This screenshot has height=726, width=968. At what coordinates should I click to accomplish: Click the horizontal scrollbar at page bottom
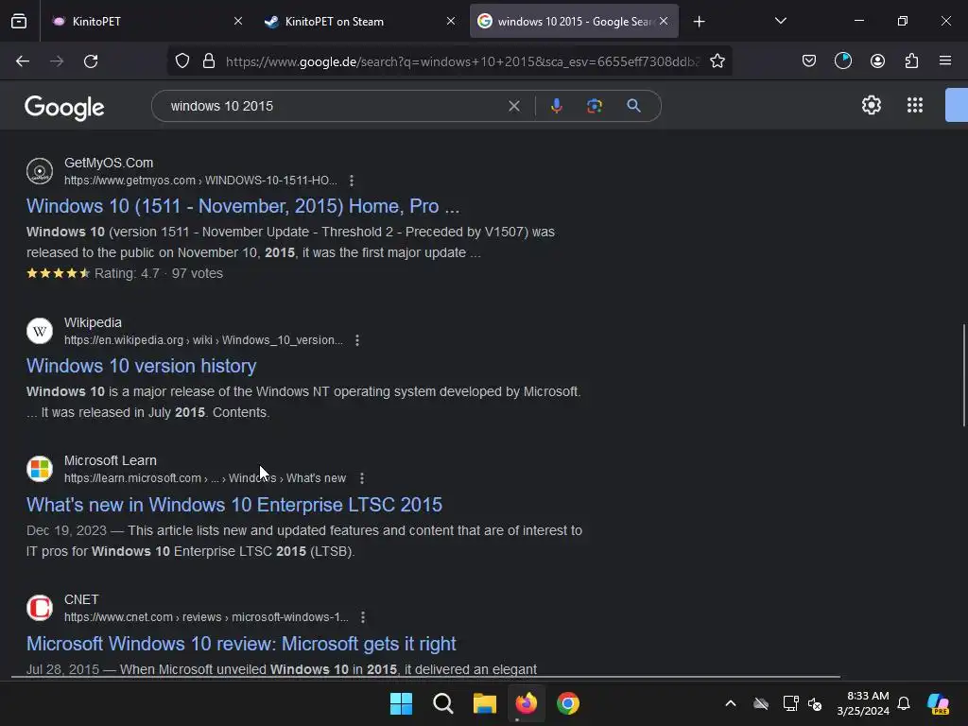tap(425, 677)
